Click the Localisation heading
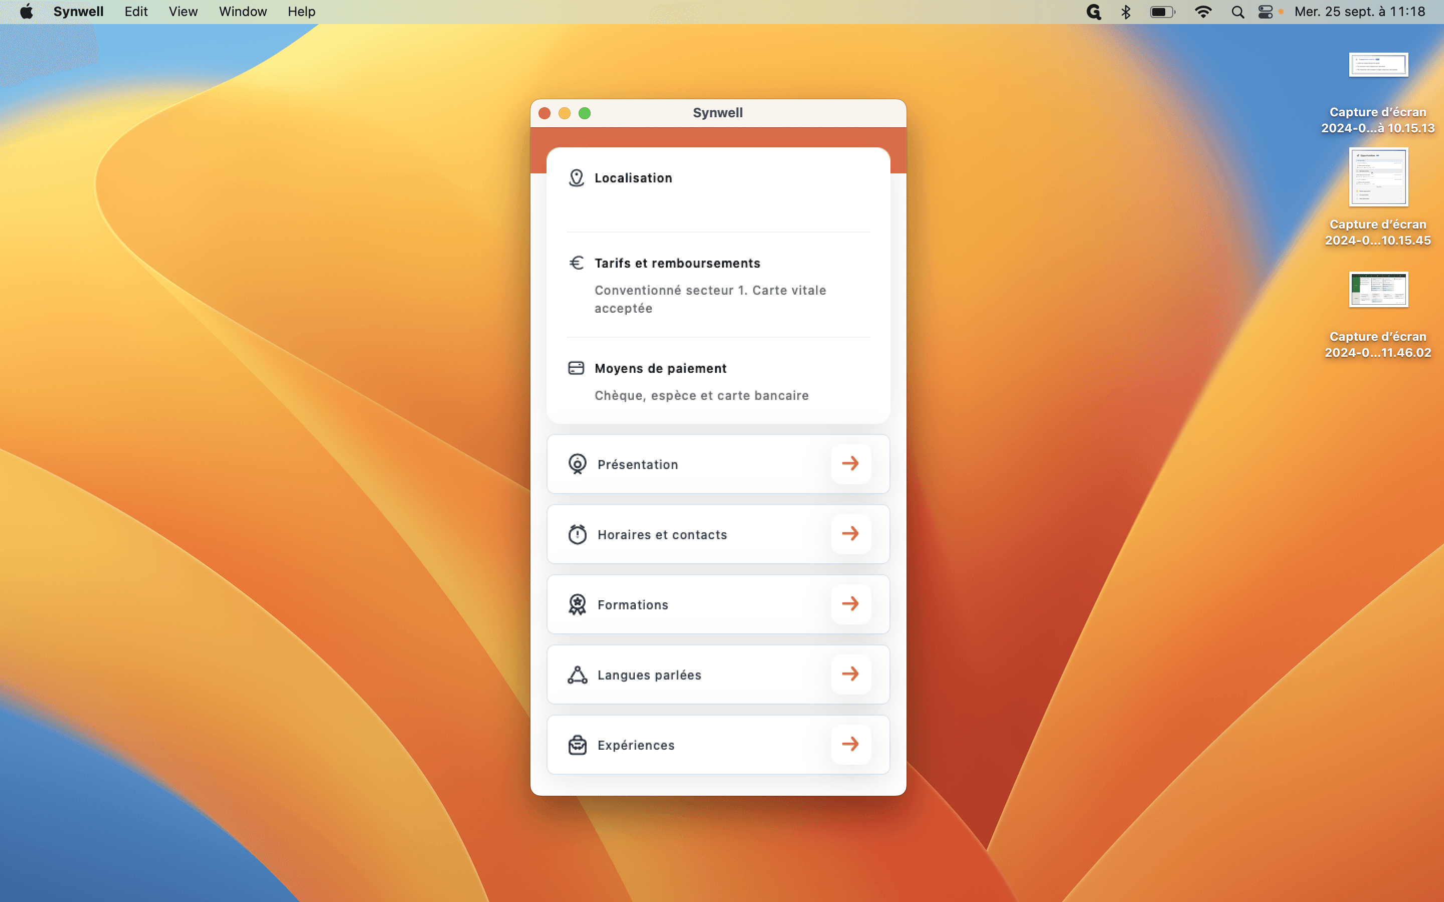1444x902 pixels. coord(633,178)
